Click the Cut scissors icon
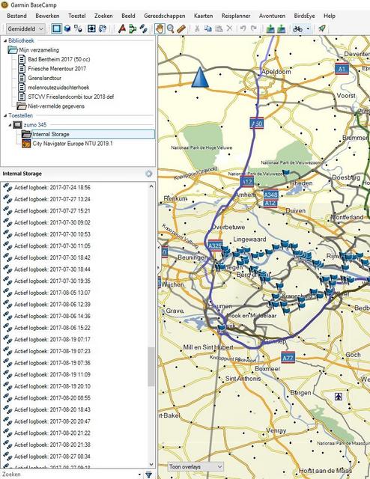This screenshot has height=479, width=370. 197,28
